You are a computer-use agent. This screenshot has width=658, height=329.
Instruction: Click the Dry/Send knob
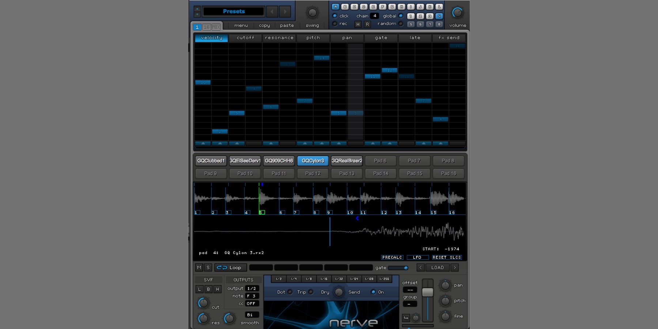click(339, 292)
